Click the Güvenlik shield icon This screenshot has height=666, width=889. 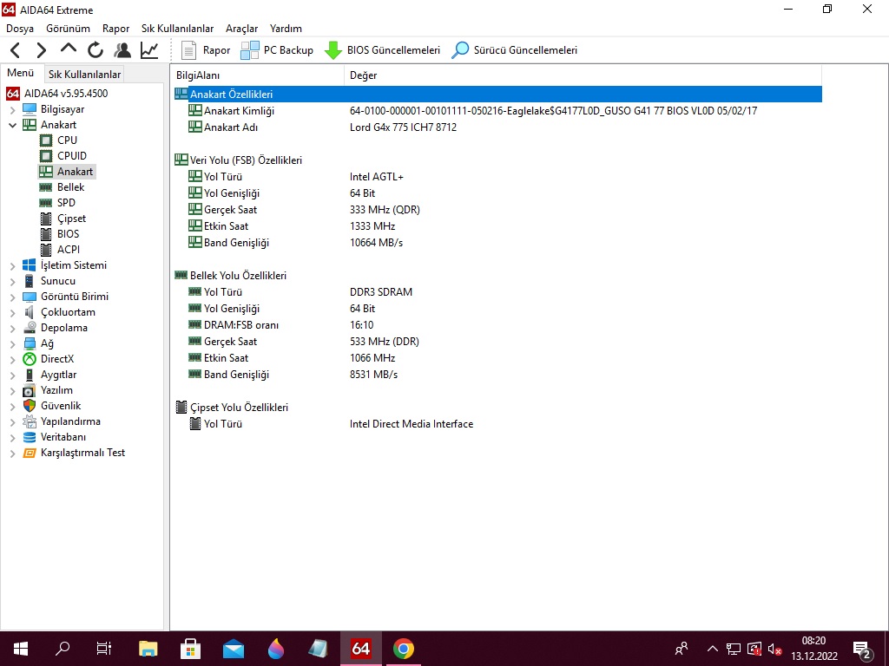point(29,406)
